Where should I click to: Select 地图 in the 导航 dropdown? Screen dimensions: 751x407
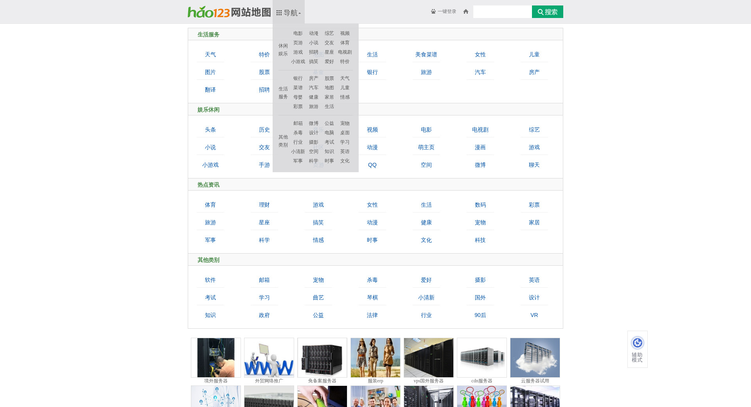329,88
